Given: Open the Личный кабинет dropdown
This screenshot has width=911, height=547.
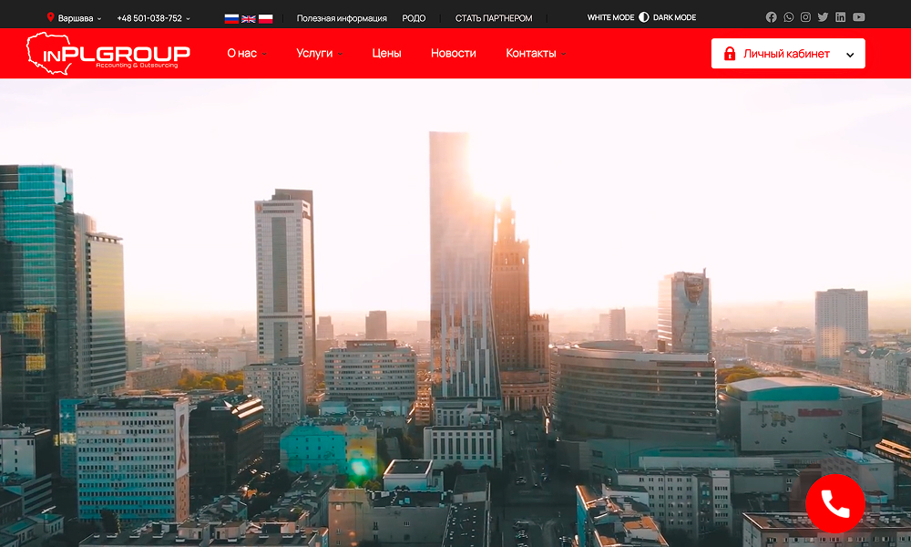Looking at the screenshot, I should point(788,54).
